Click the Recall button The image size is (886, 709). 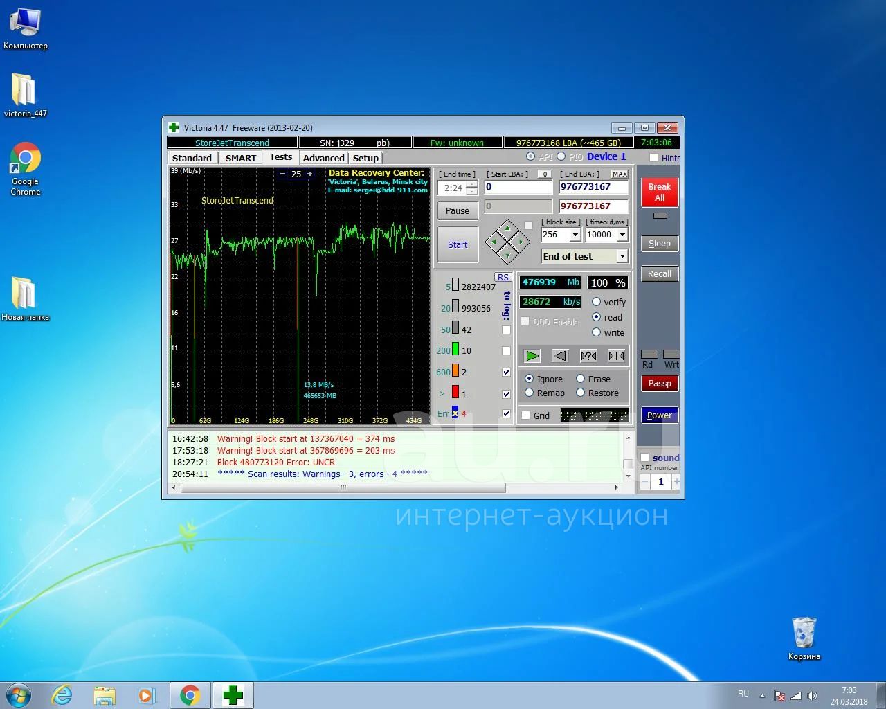(x=660, y=273)
